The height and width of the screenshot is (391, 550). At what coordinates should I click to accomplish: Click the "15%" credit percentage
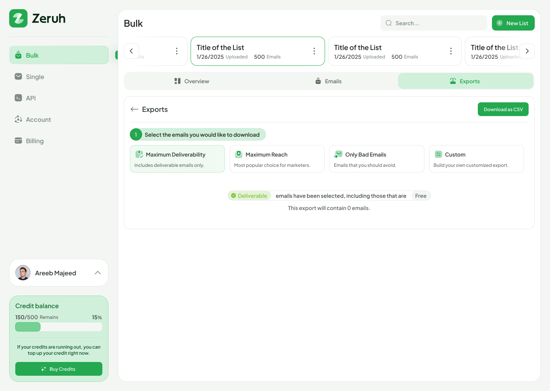[x=97, y=317]
